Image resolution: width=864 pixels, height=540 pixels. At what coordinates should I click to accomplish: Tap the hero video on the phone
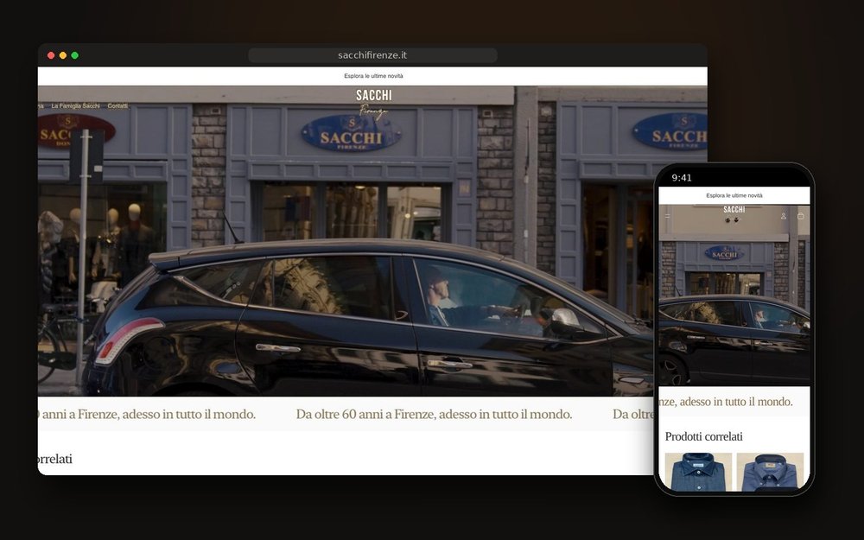click(734, 295)
